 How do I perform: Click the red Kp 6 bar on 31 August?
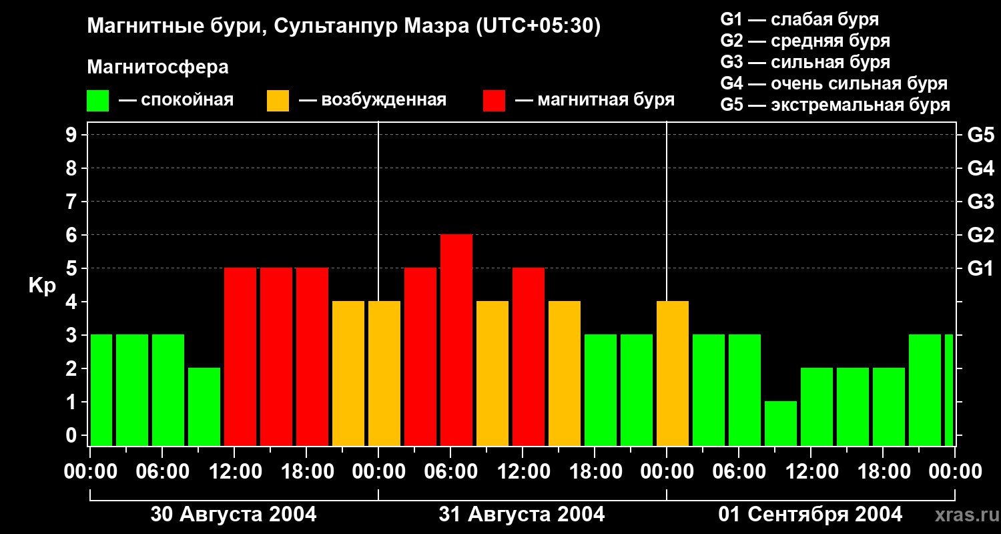(x=456, y=340)
